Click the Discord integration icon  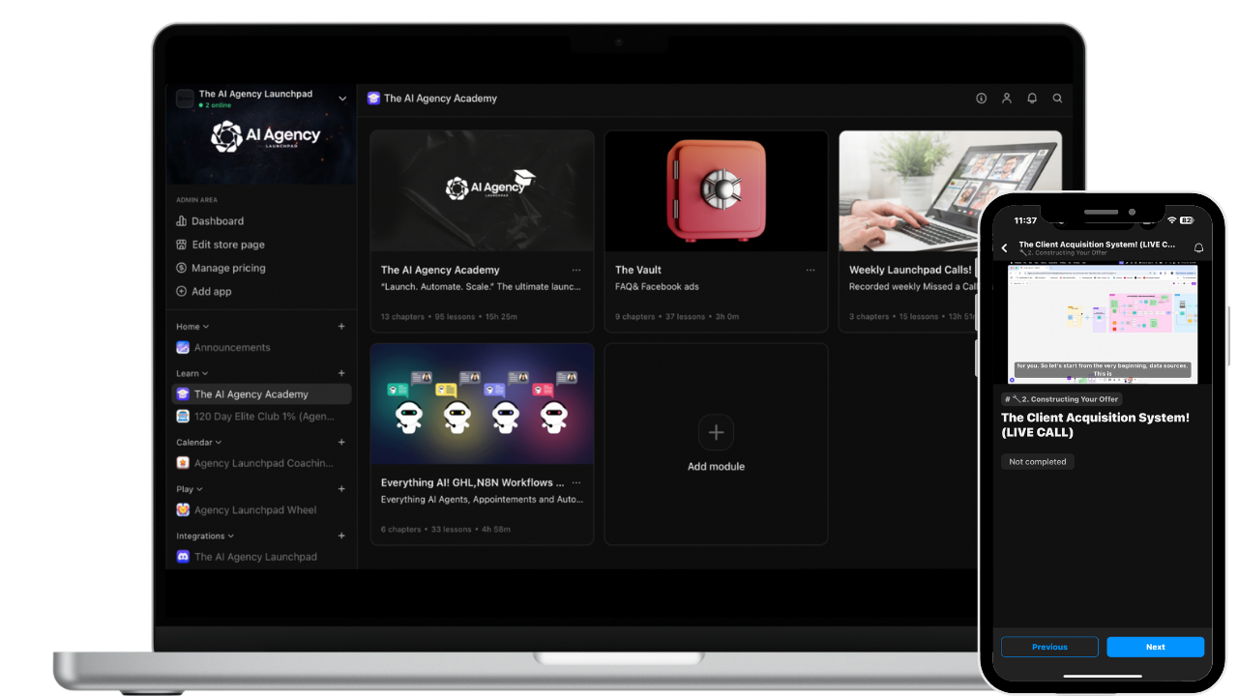tap(183, 557)
